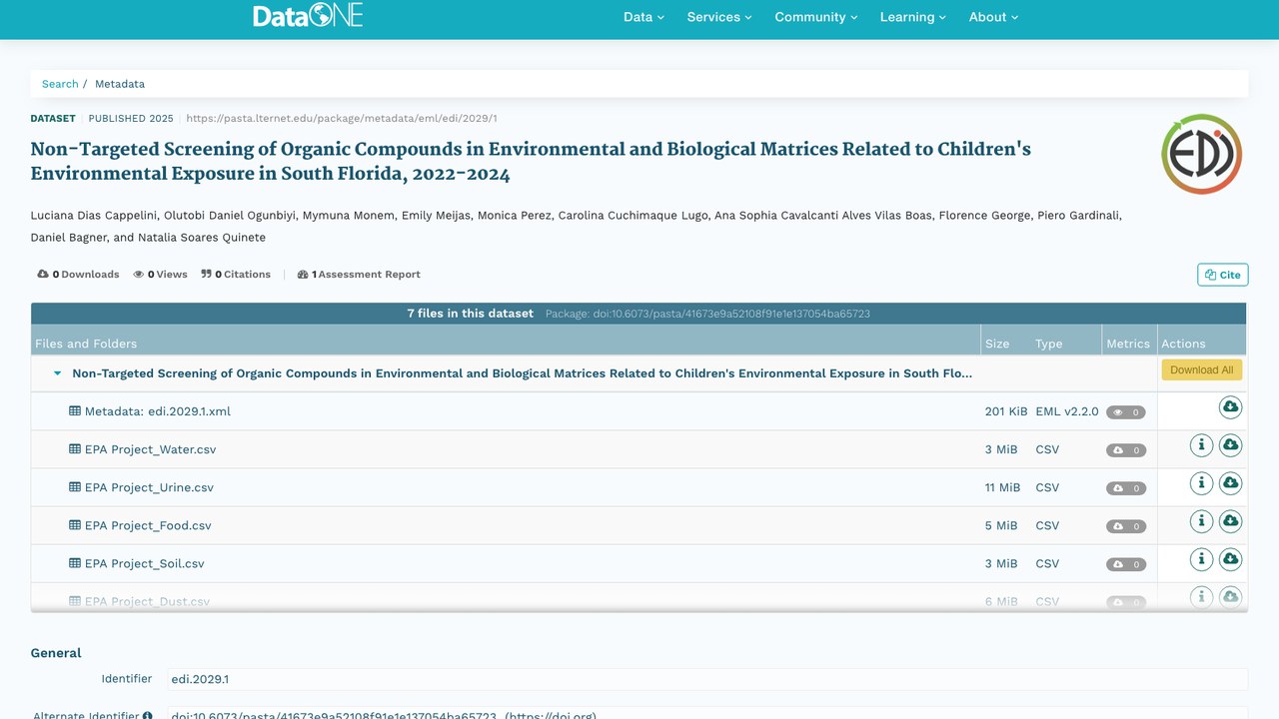Go to DataONE home via logo
1279x719 pixels.
coord(308,16)
